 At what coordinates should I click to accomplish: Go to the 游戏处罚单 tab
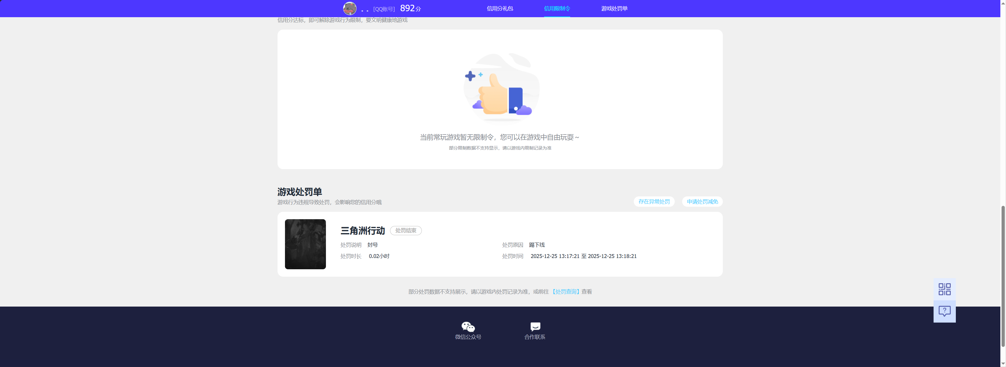614,9
